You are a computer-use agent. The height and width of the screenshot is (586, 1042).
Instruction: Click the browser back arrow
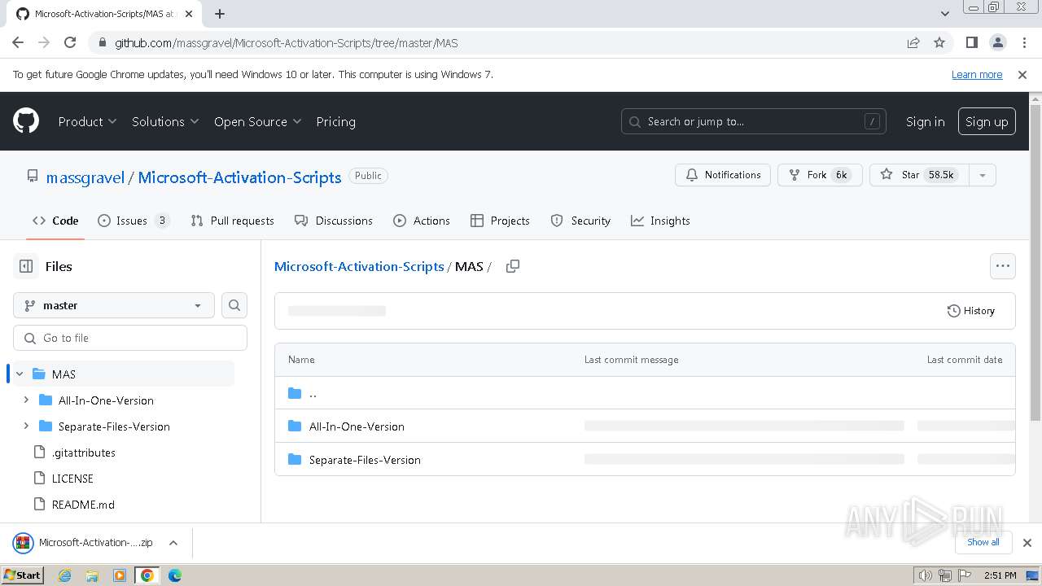point(18,43)
